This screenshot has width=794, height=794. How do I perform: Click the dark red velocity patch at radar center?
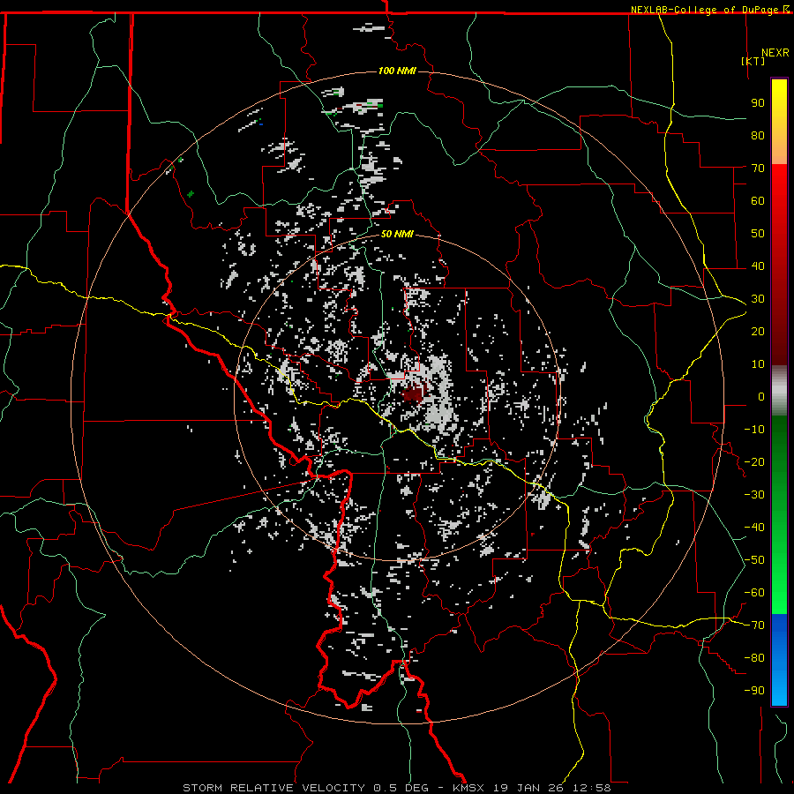(x=414, y=393)
